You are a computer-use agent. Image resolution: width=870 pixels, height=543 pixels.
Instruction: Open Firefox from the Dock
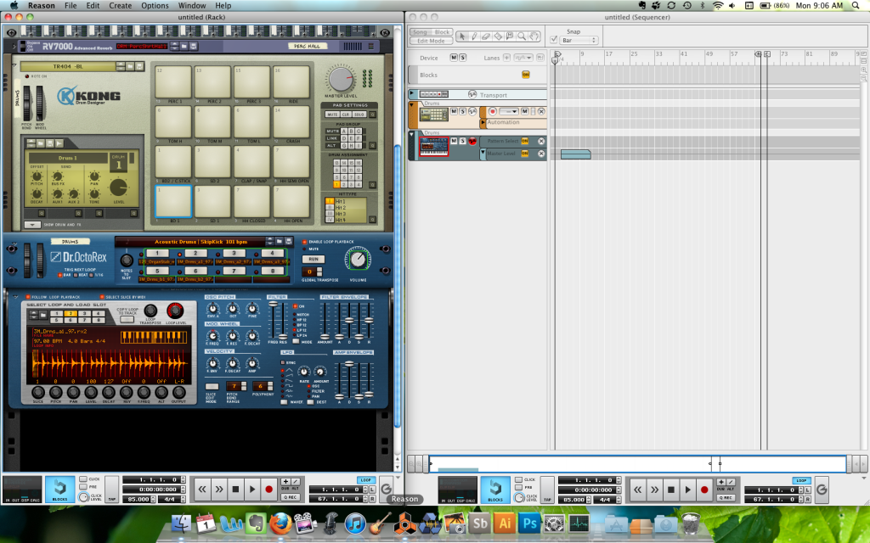280,523
